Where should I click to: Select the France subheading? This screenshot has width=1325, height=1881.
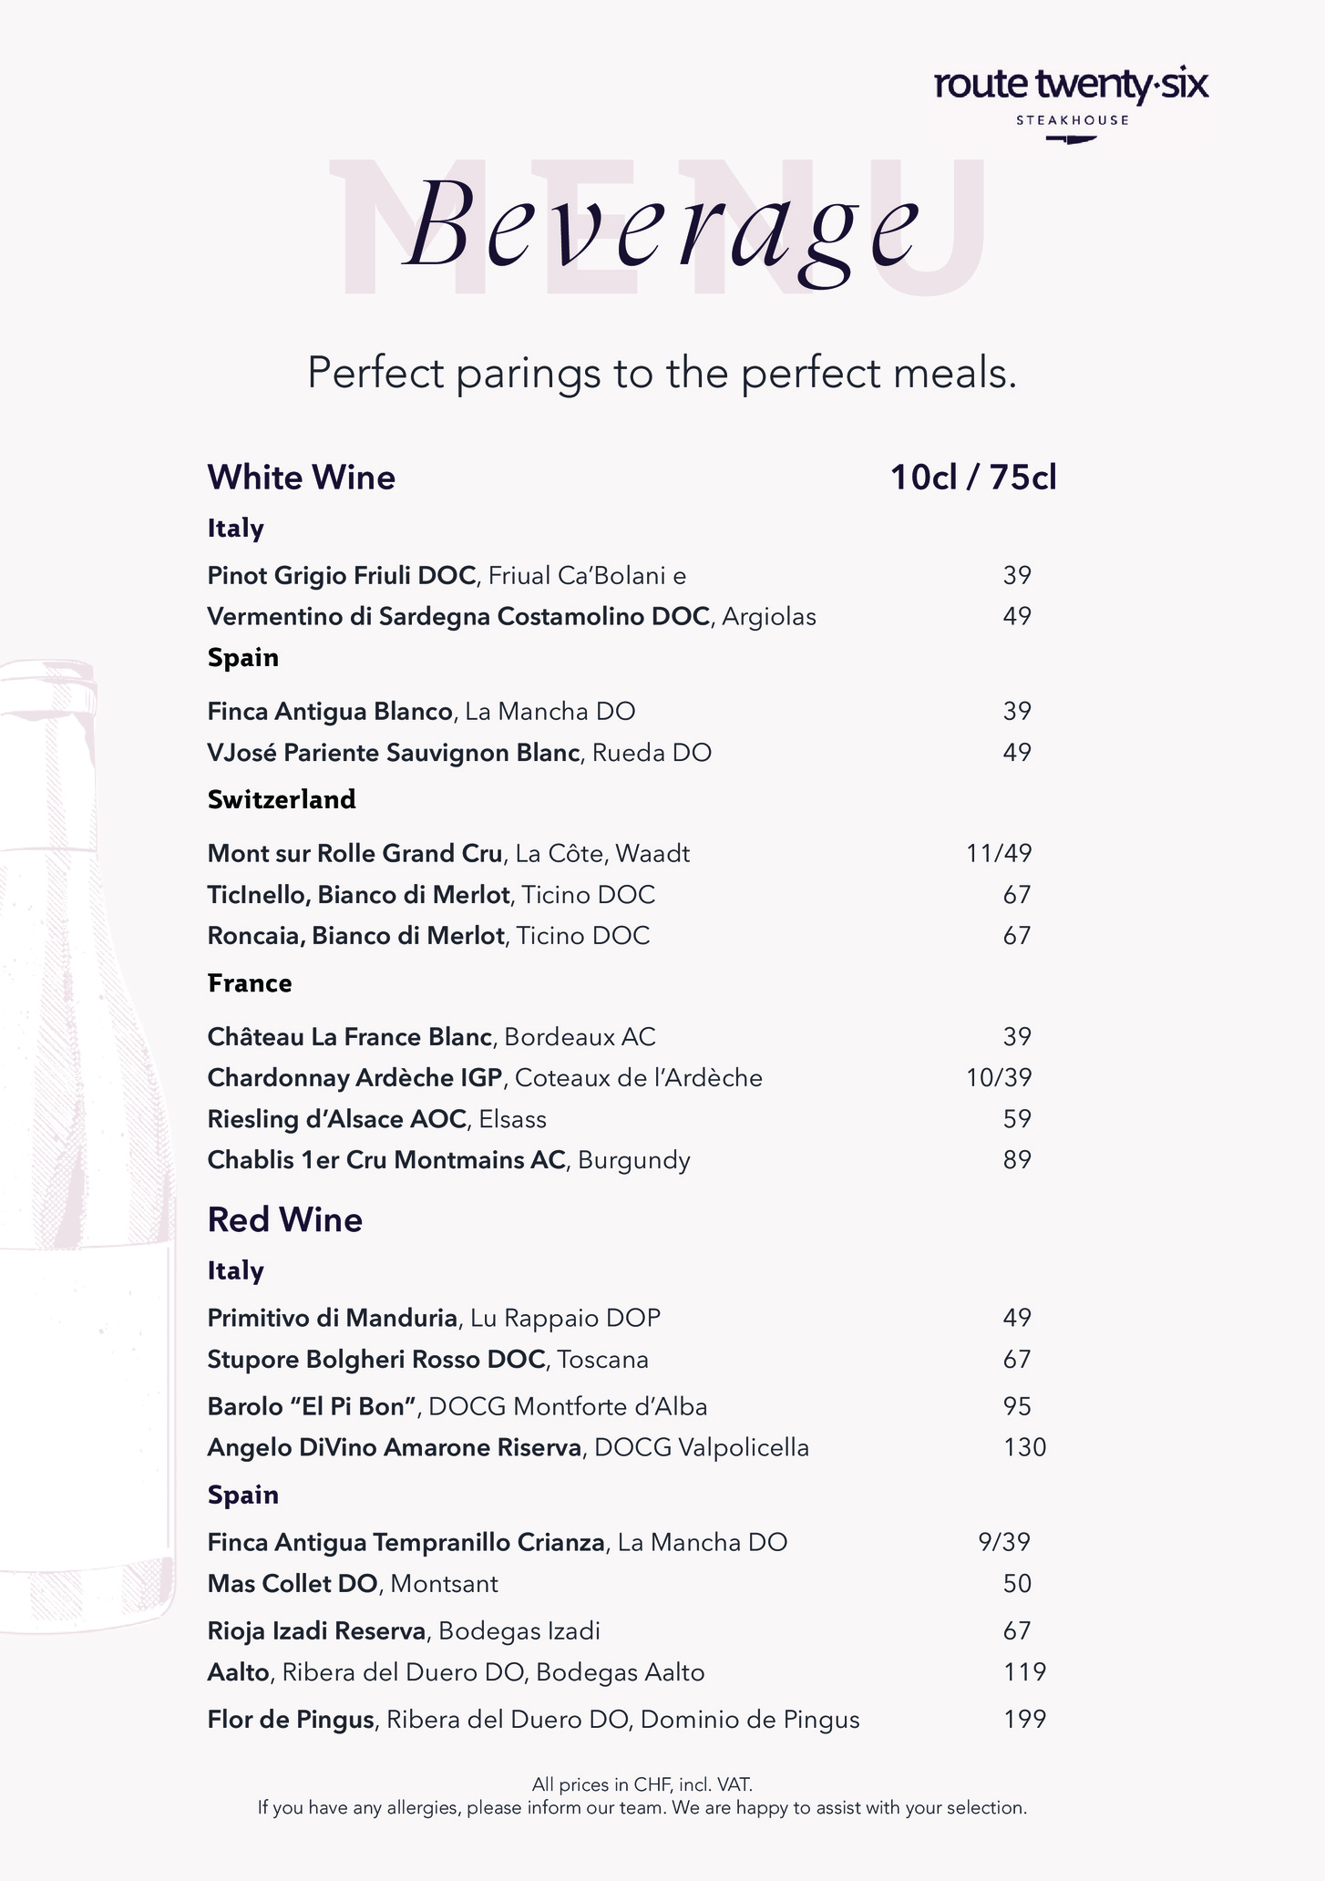(x=250, y=983)
